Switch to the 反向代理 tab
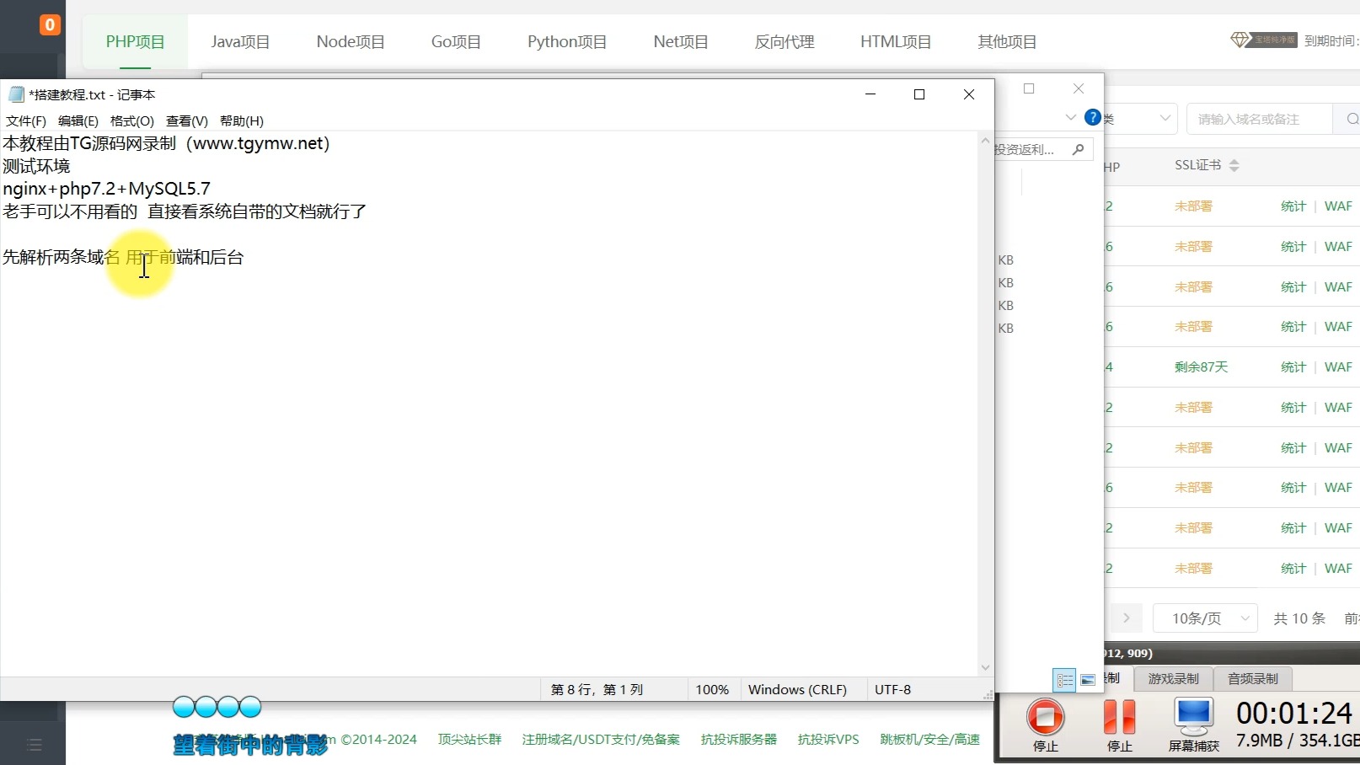This screenshot has height=765, width=1360. click(784, 41)
